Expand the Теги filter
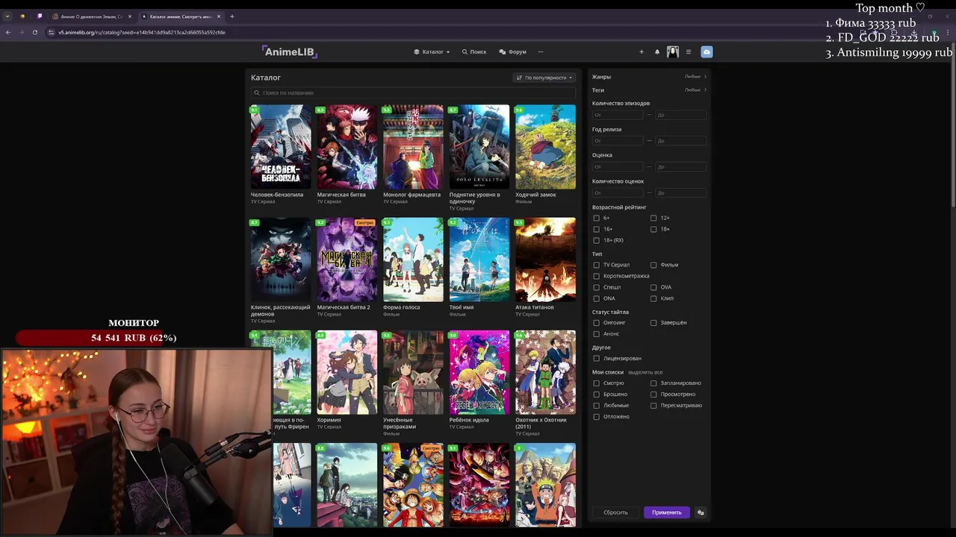The image size is (956, 537). [x=649, y=90]
